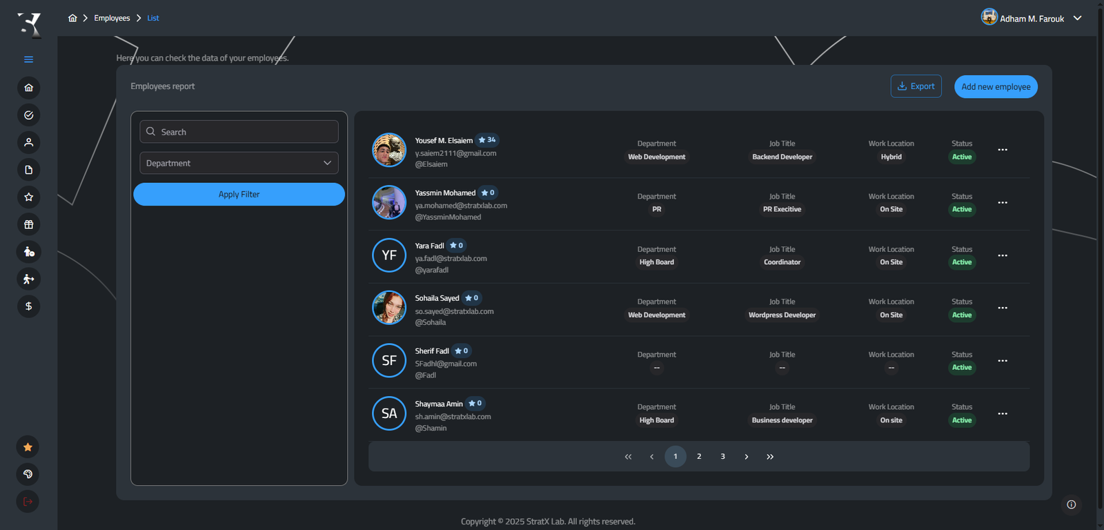Image resolution: width=1104 pixels, height=530 pixels.
Task: Click the Add new employee button
Action: coord(995,87)
